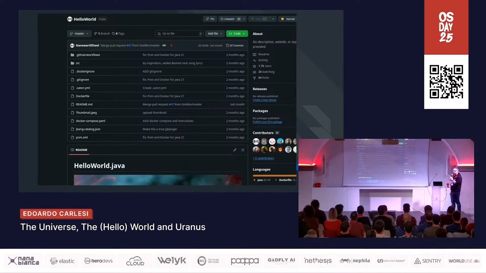The image size is (486, 273).
Task: Open commit 'Create .satori.yml' message
Action: point(154,88)
